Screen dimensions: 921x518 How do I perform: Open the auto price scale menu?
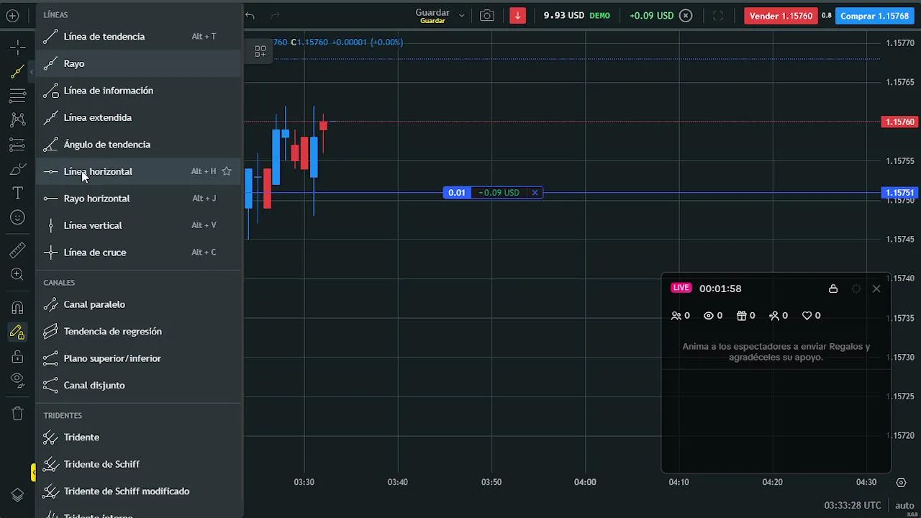[904, 505]
